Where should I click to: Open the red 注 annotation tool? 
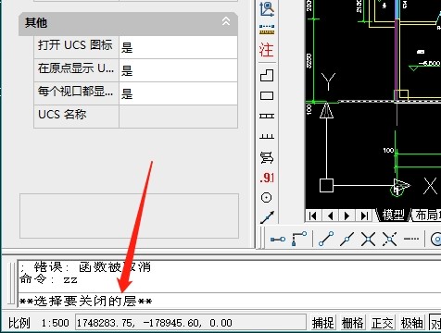(x=267, y=50)
